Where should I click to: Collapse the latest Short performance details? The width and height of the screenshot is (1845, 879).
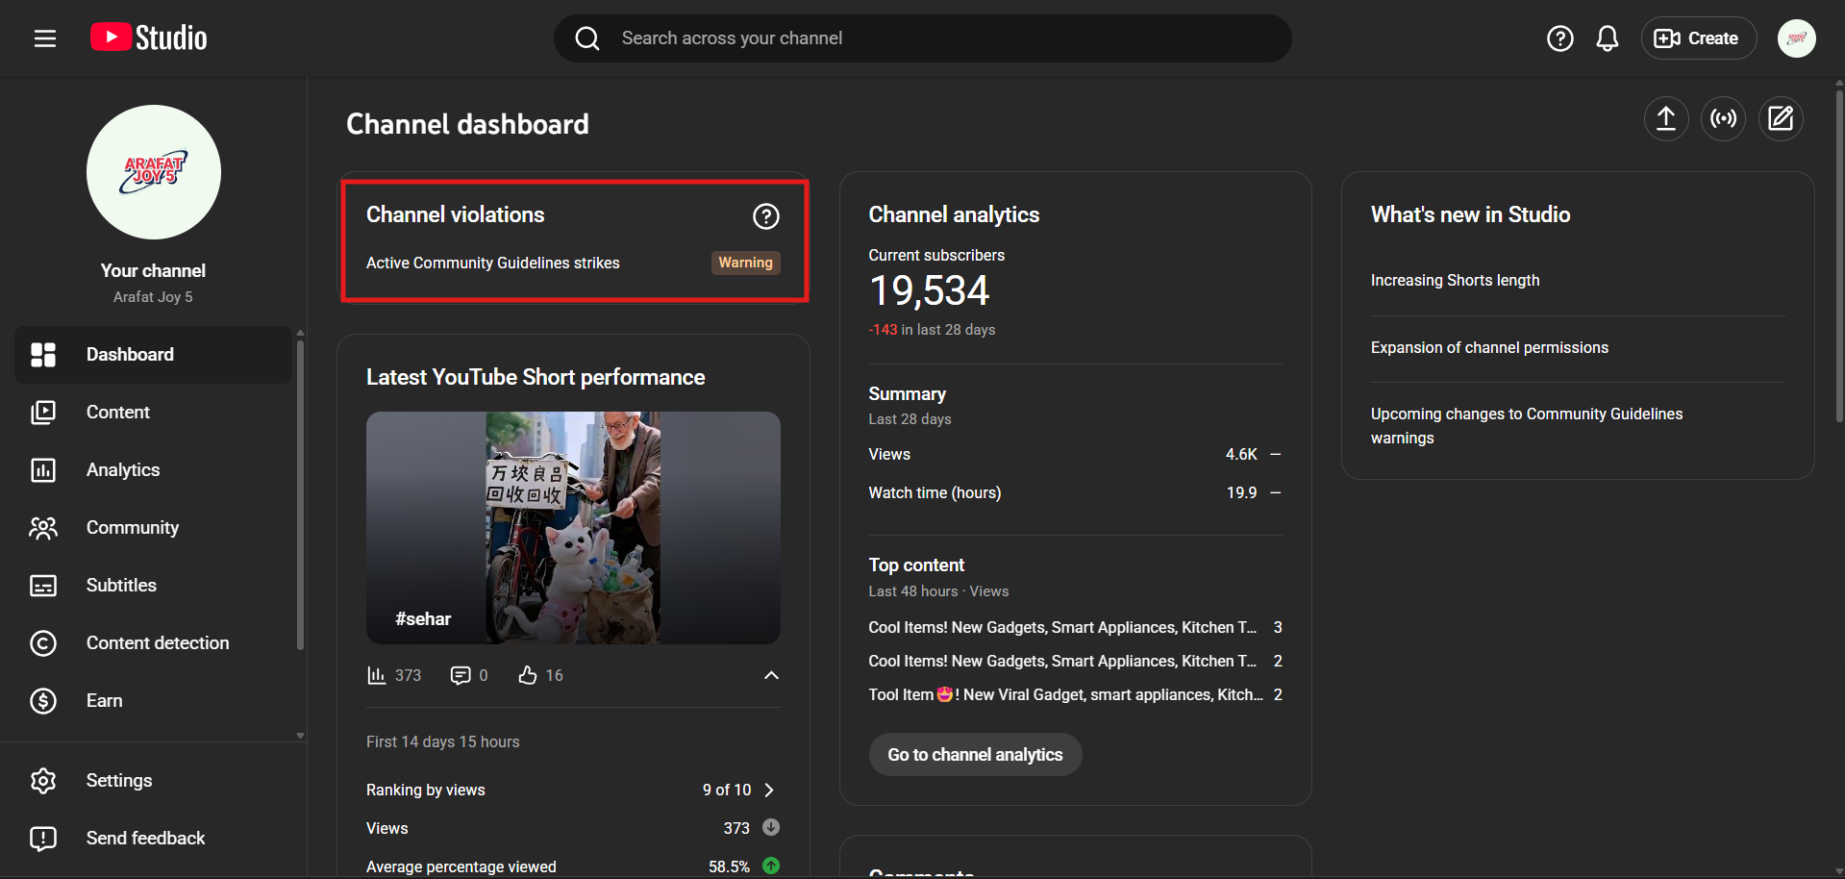tap(771, 675)
